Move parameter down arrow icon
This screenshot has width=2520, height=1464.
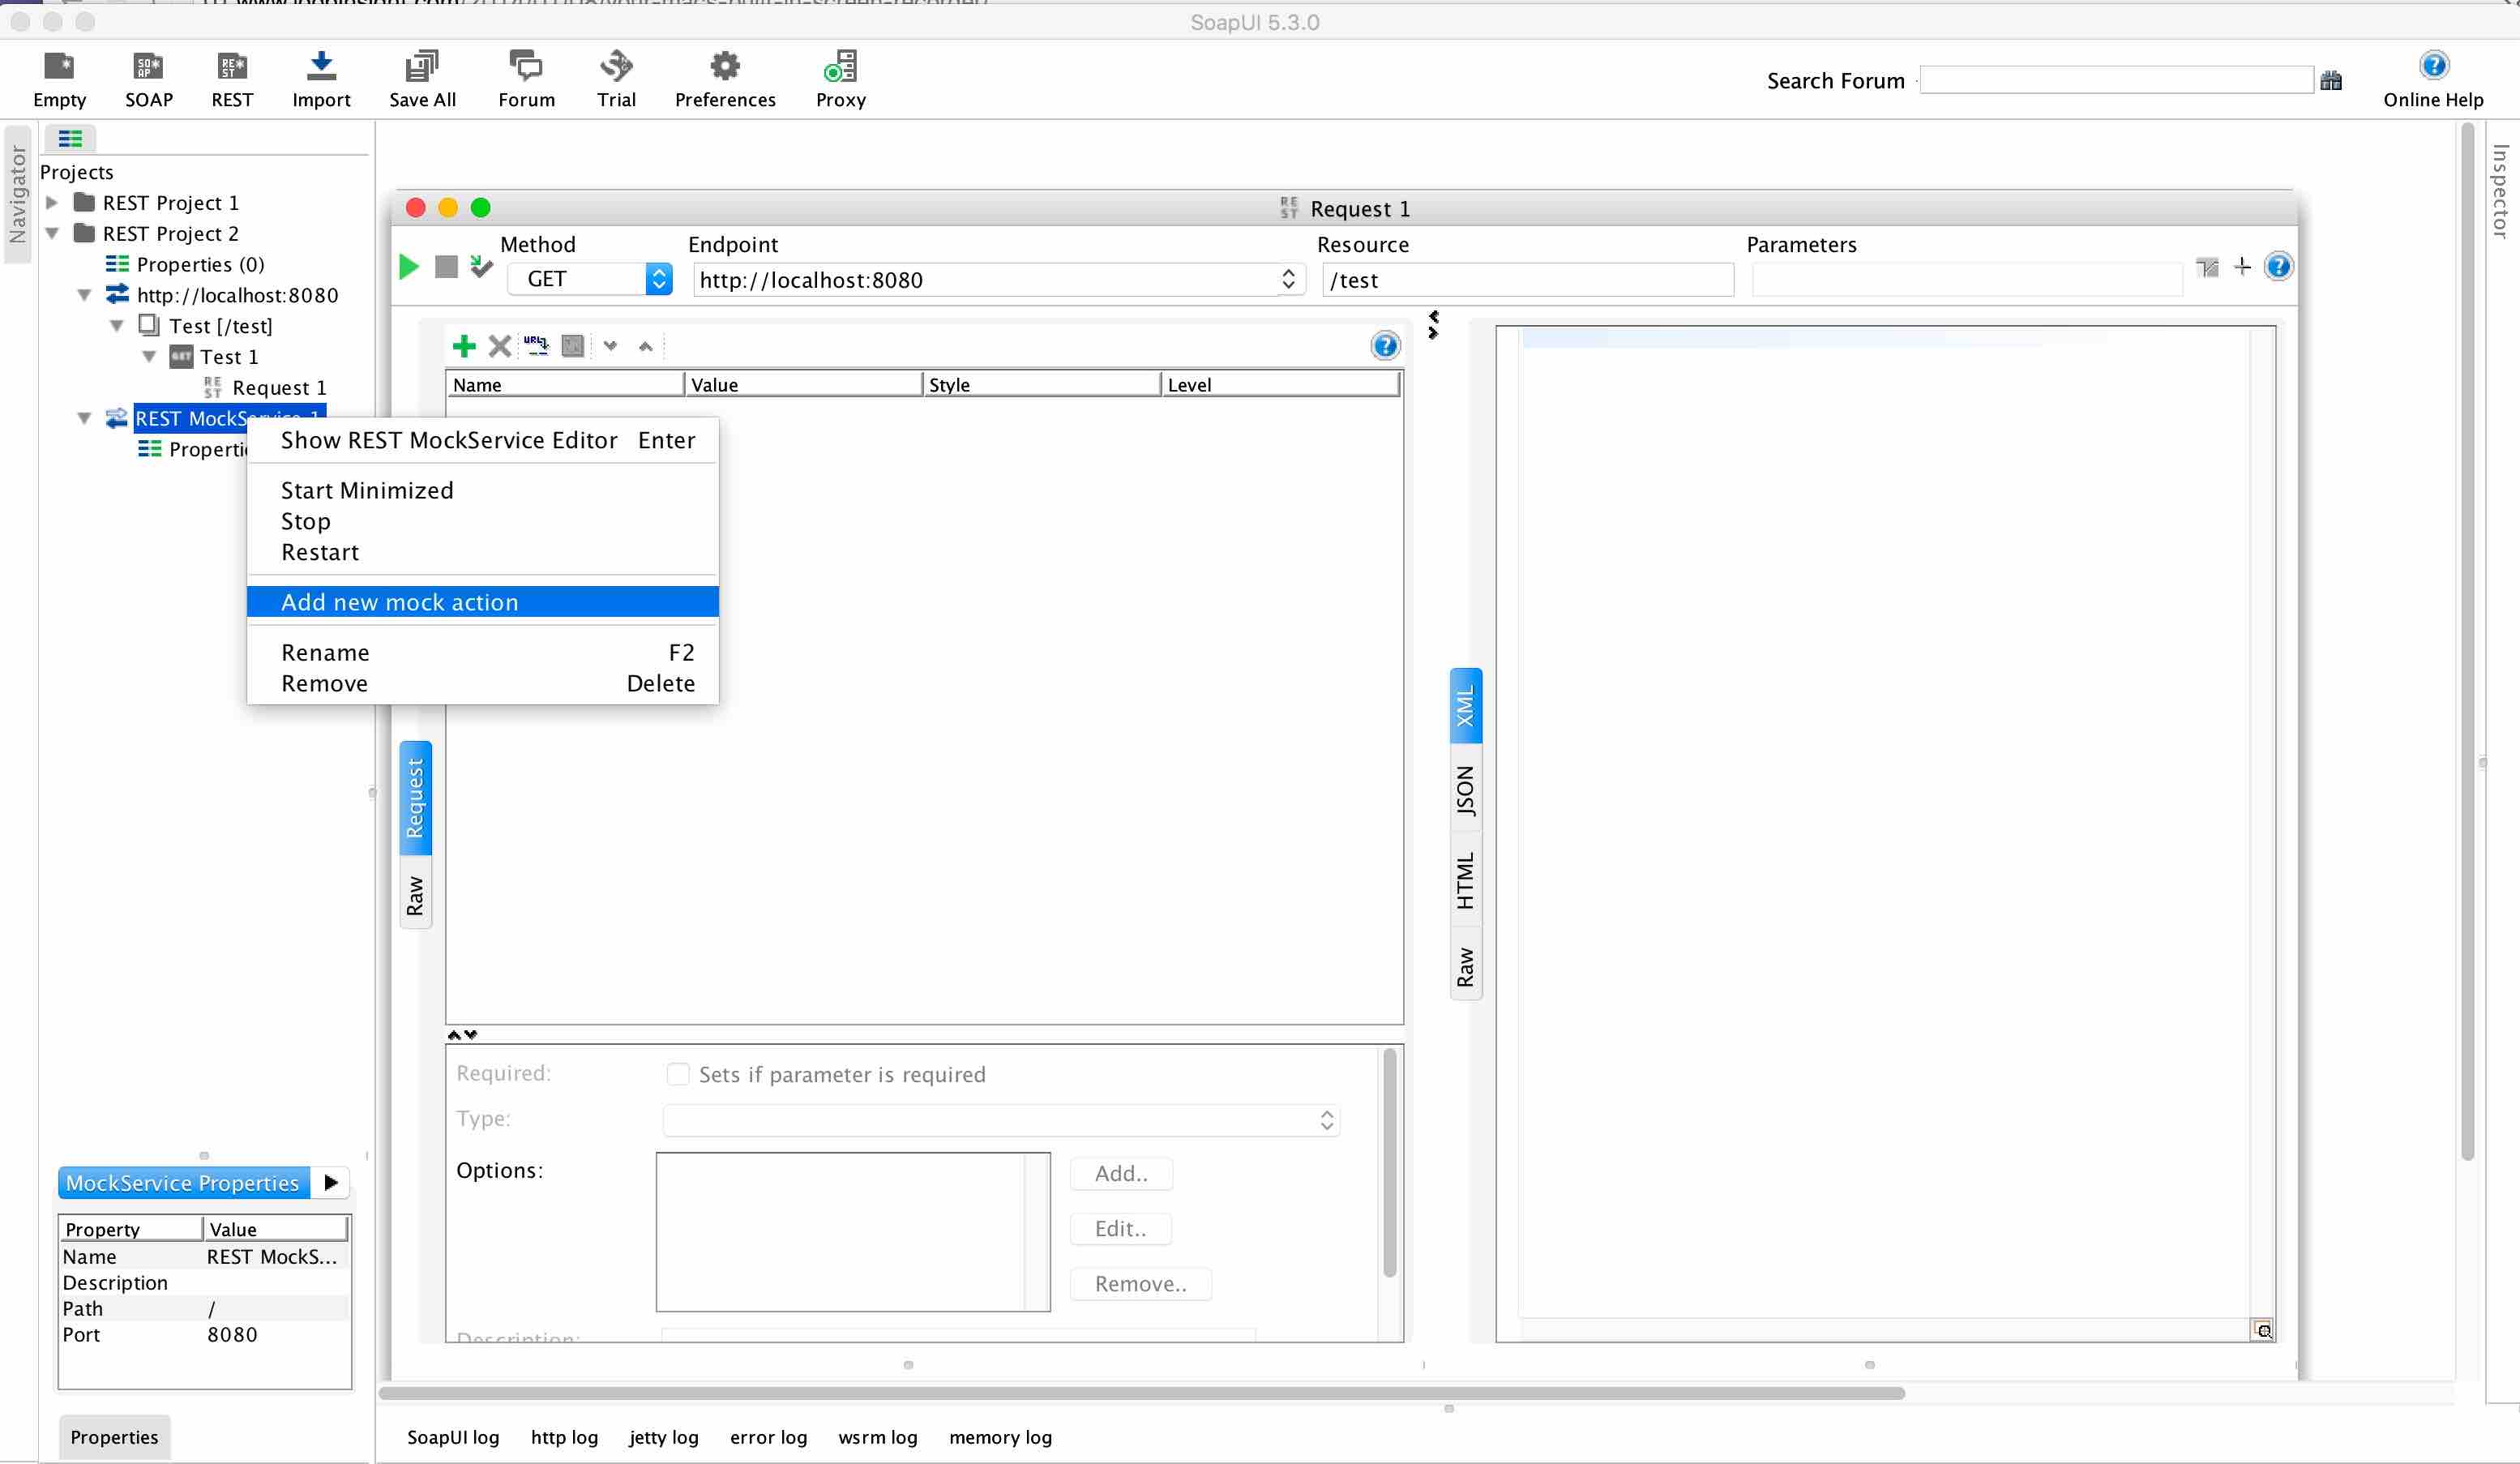pyautogui.click(x=610, y=346)
